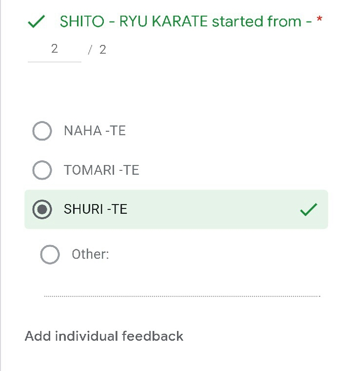Click the SHURI -TE option label

[x=96, y=209]
